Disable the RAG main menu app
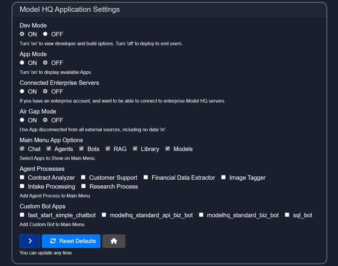This screenshot has height=266, width=338. point(108,149)
